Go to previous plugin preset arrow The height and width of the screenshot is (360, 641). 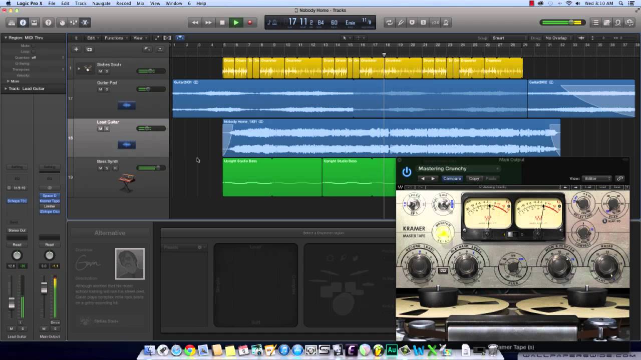tap(423, 178)
